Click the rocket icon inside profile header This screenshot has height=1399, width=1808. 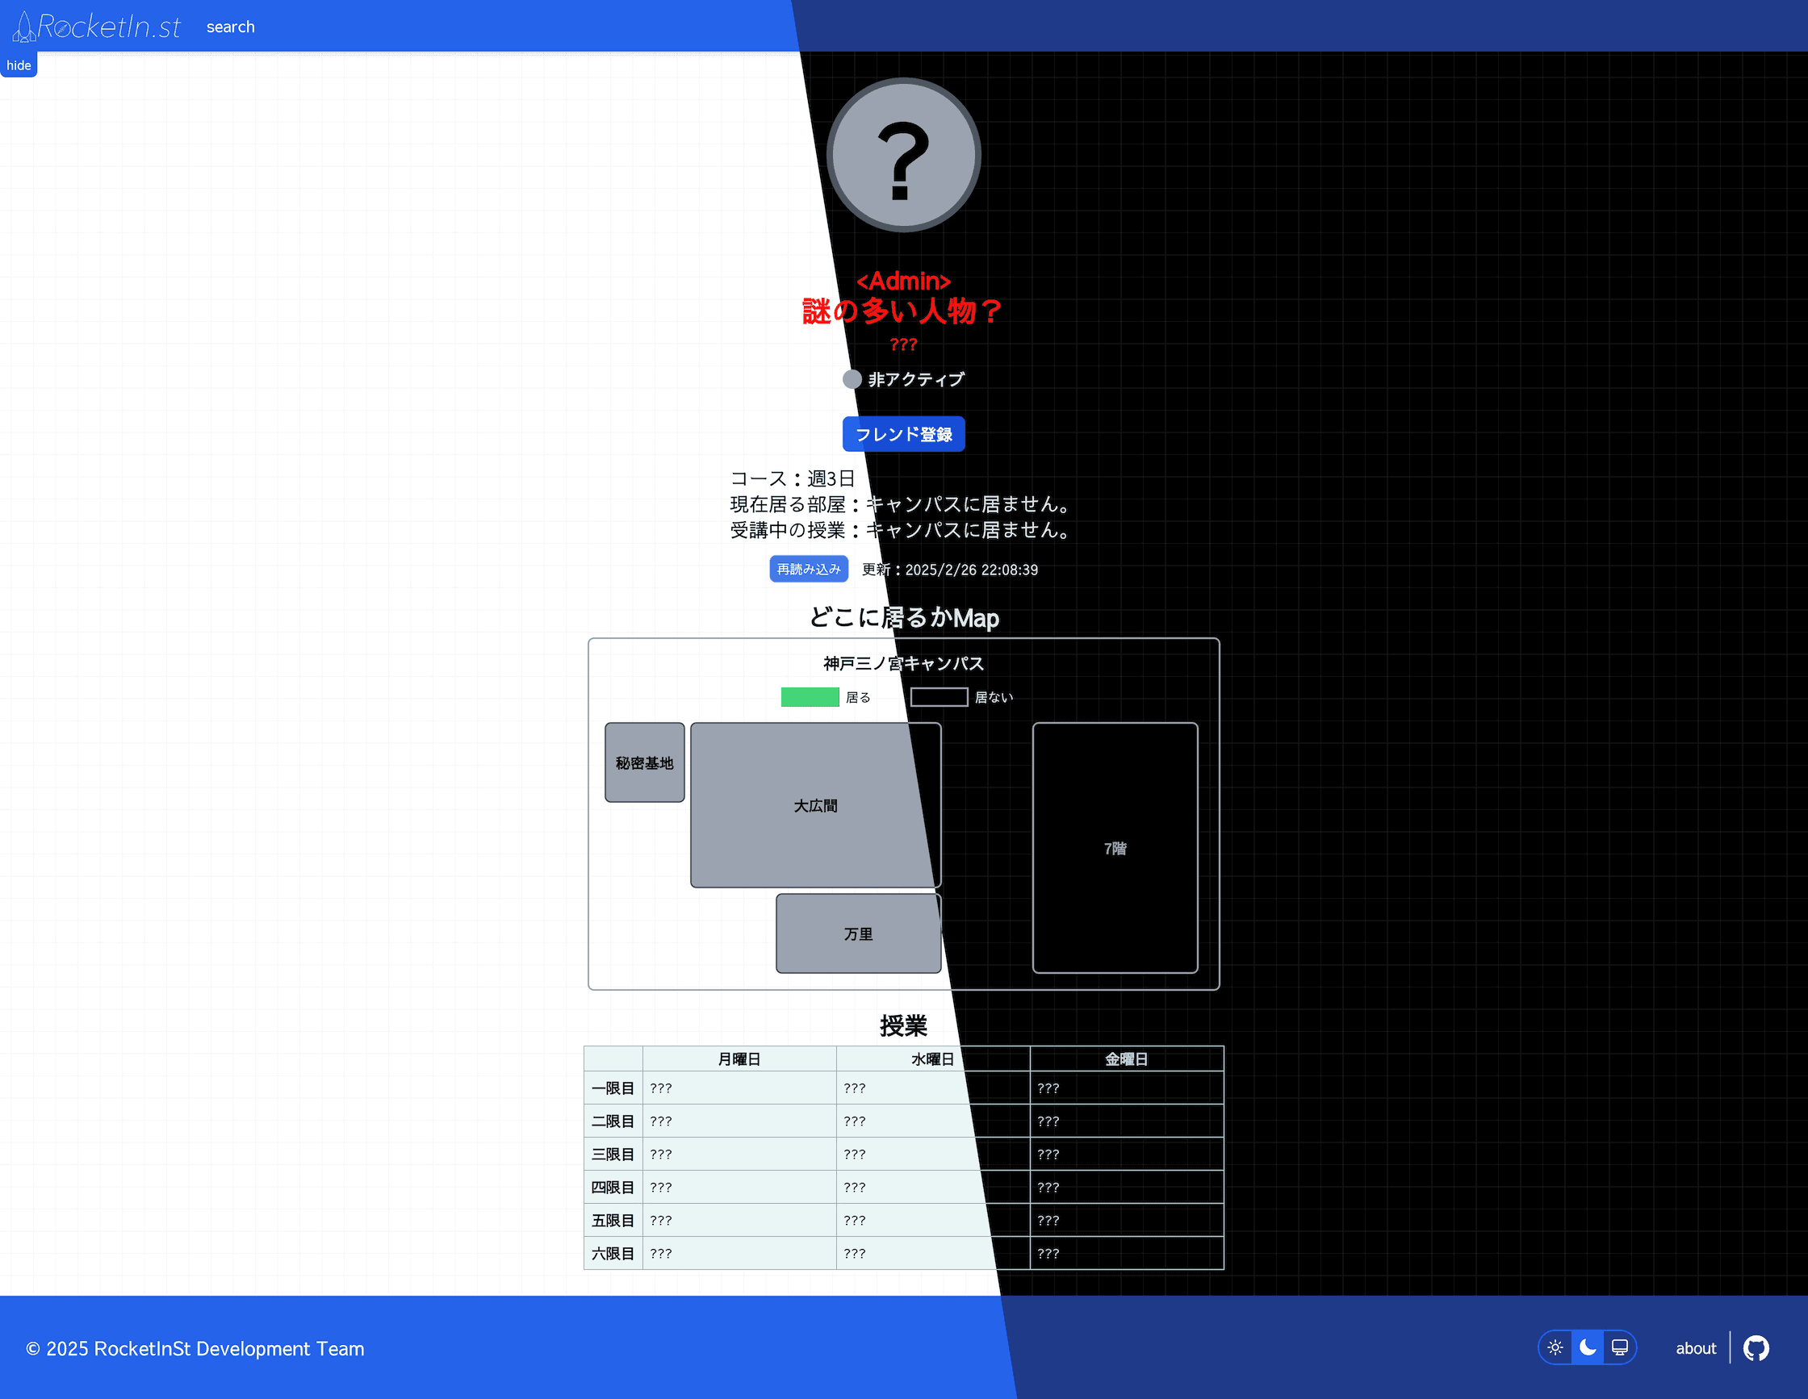pyautogui.click(x=23, y=27)
